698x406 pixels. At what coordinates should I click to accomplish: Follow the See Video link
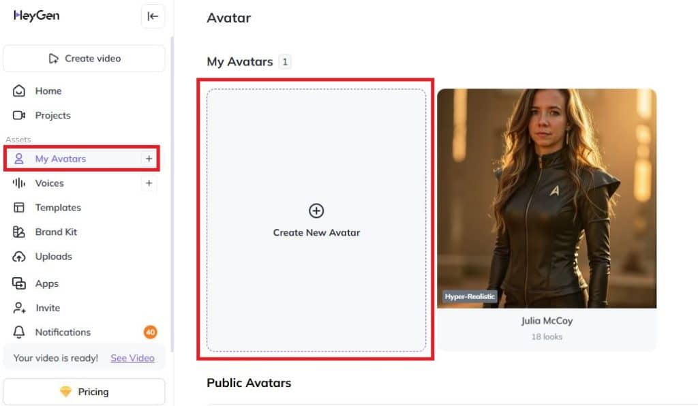[x=132, y=358]
